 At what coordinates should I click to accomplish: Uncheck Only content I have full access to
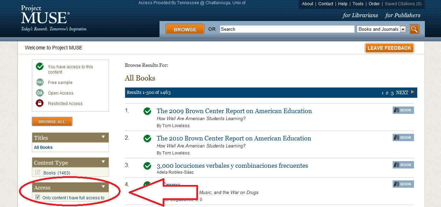click(x=38, y=198)
